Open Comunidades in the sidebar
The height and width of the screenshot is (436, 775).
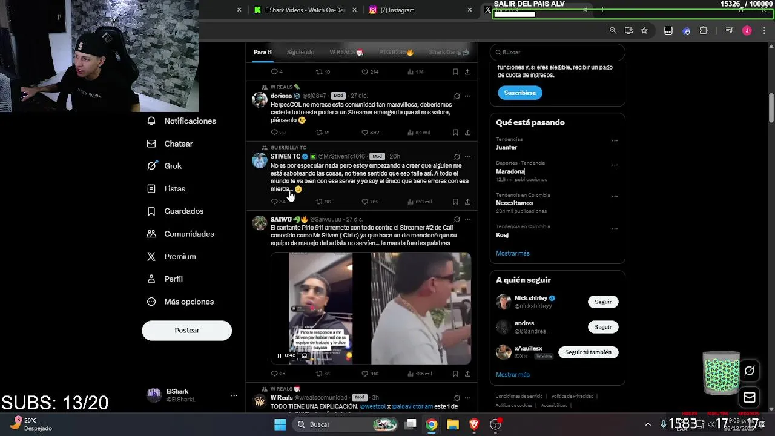tap(180, 234)
